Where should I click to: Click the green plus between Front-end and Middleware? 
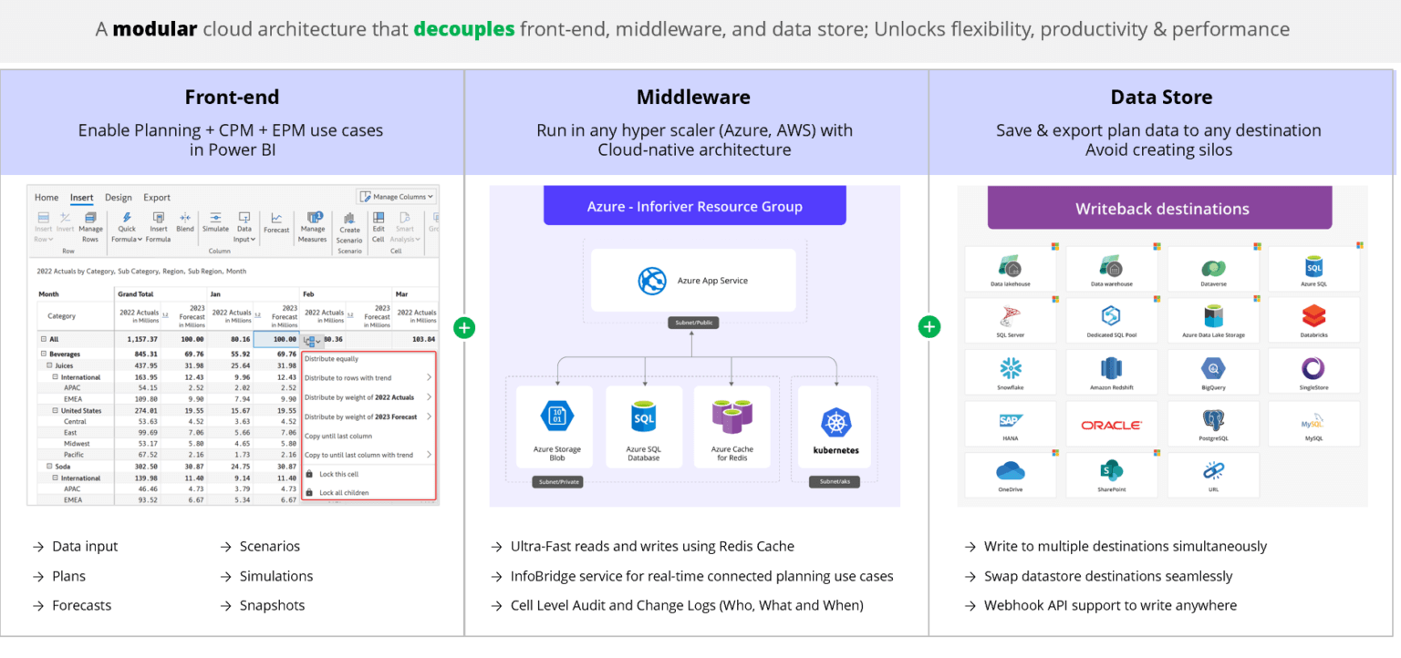coord(464,327)
